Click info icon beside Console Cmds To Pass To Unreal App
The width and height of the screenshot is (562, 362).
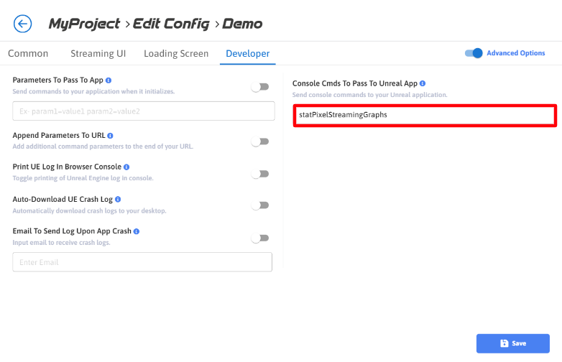[423, 83]
